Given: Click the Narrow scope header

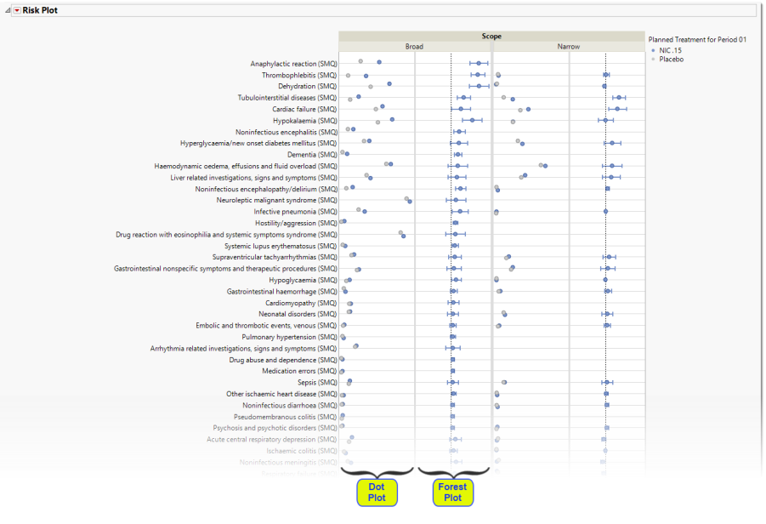Looking at the screenshot, I should click(x=569, y=47).
